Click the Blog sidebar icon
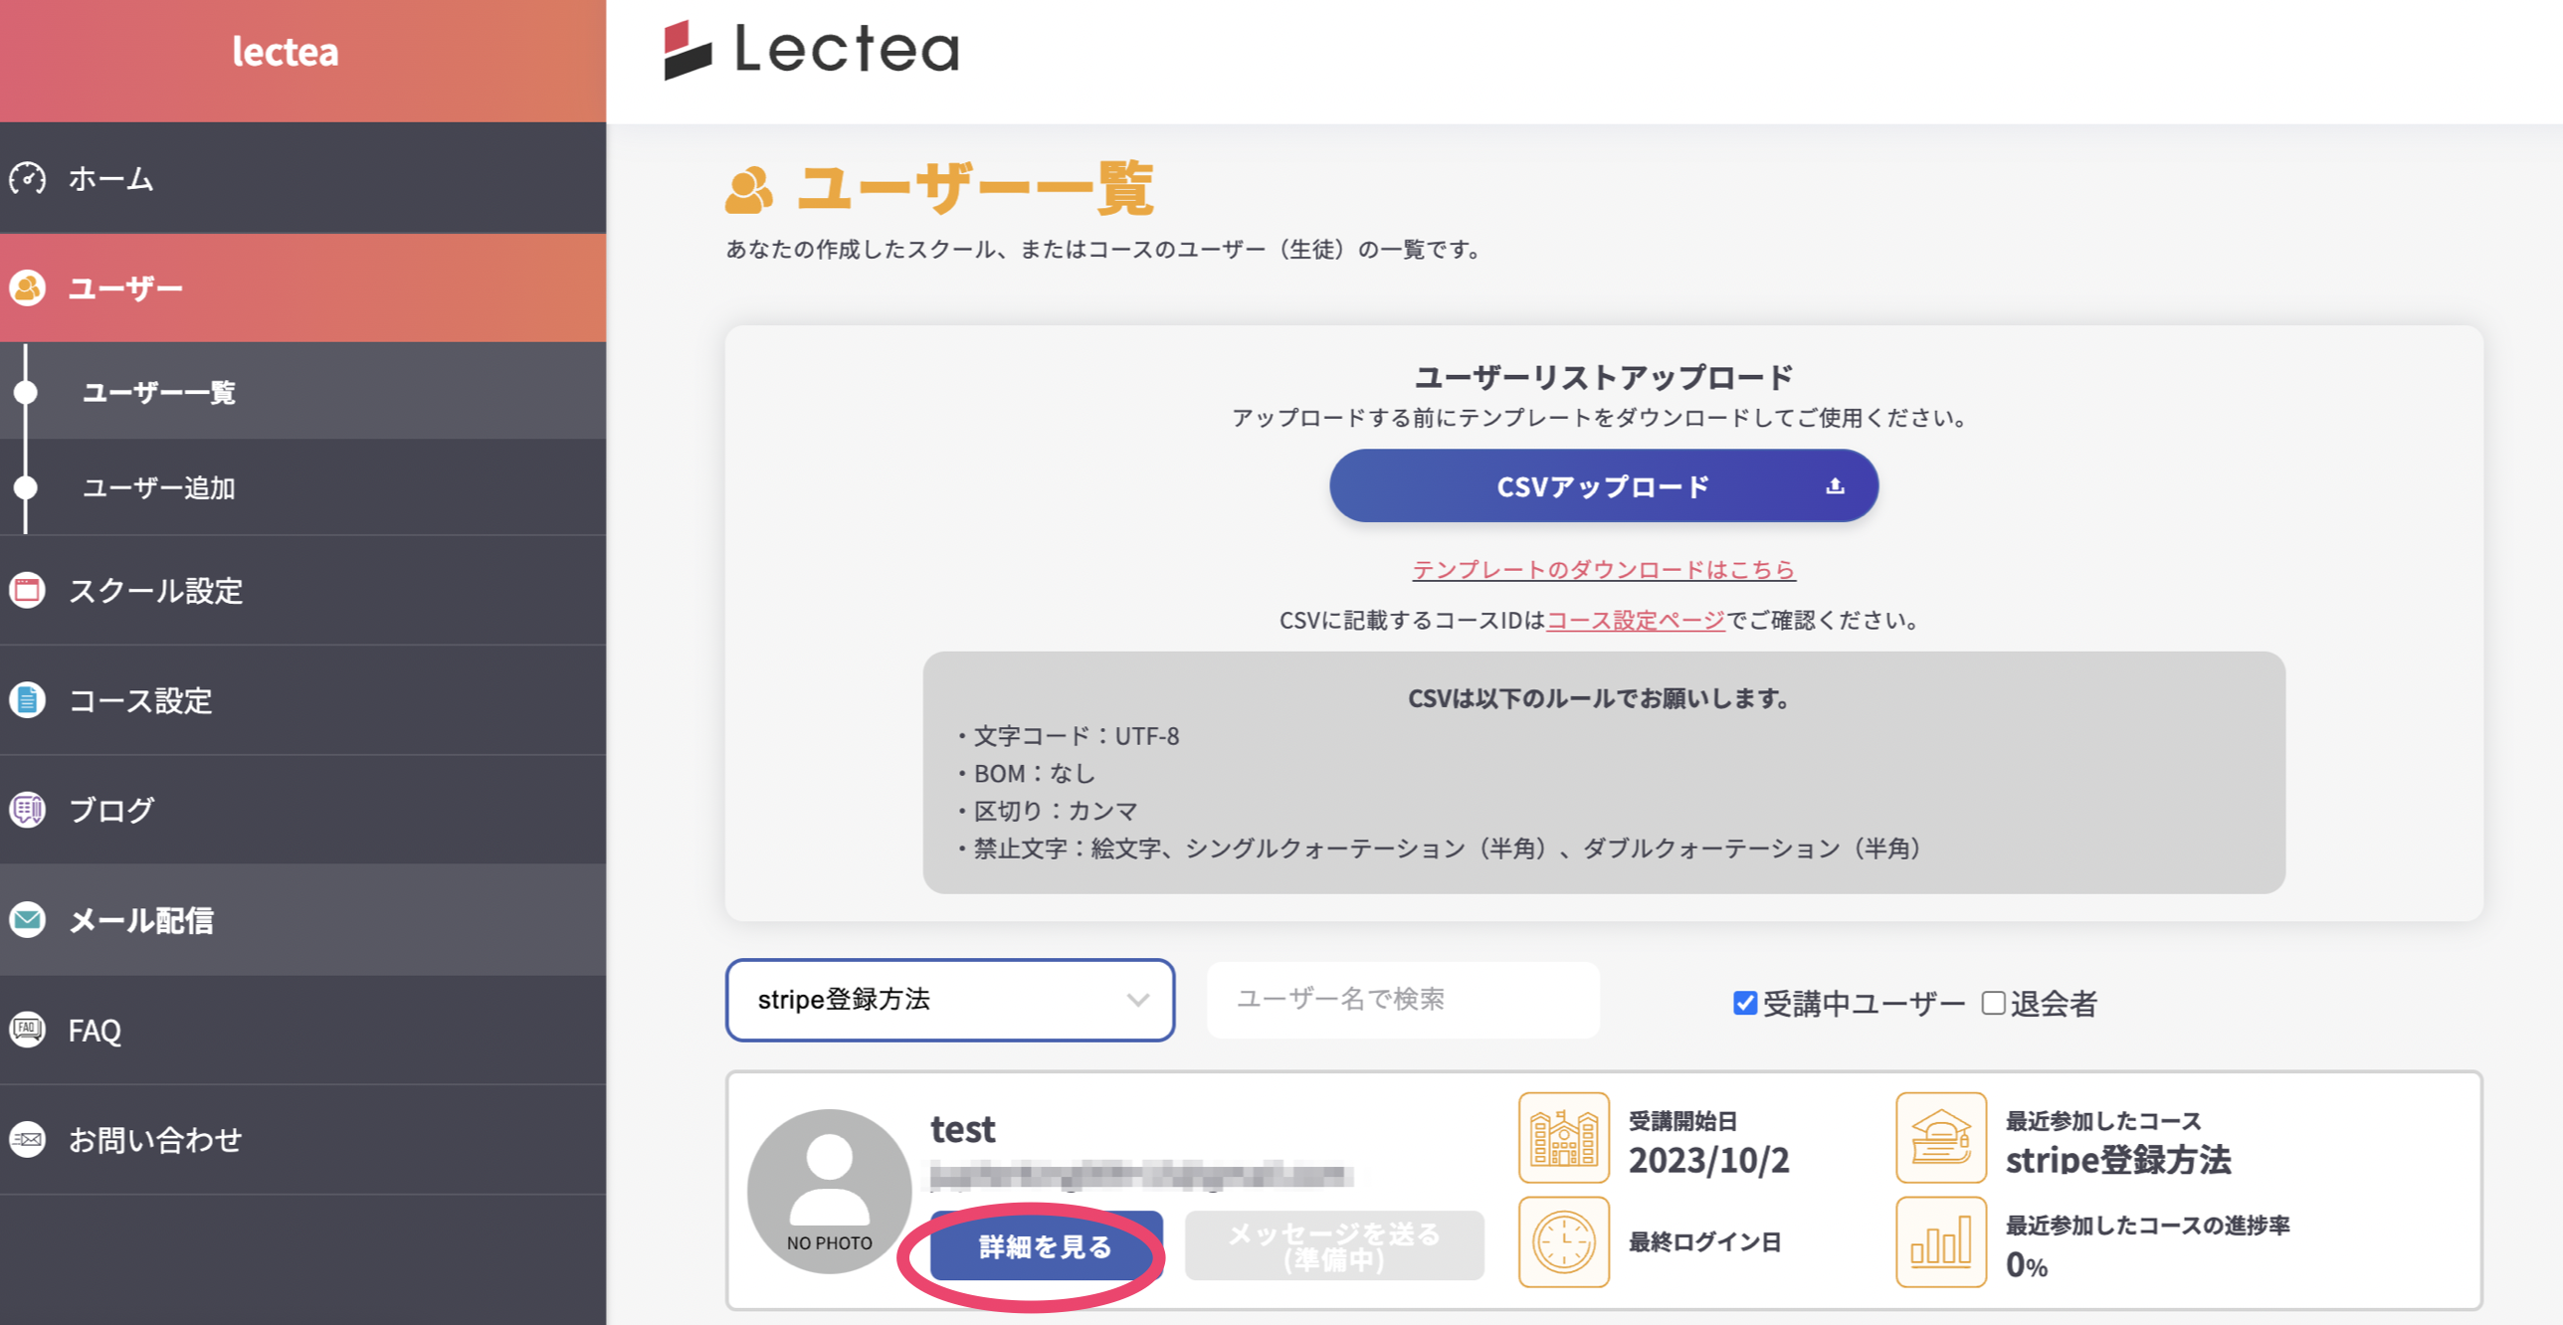 point(28,810)
